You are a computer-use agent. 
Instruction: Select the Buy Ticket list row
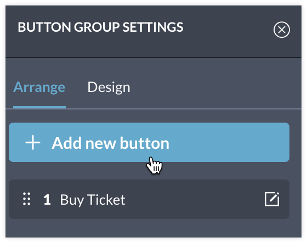(x=149, y=199)
